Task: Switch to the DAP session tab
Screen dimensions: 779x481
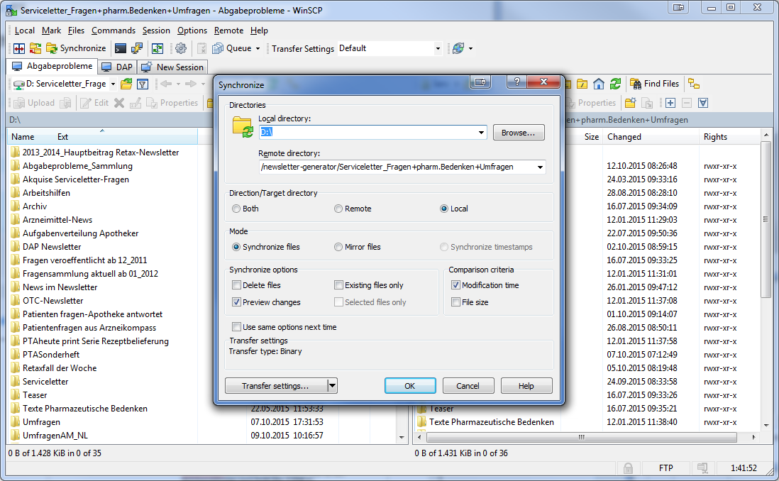Action: pyautogui.click(x=117, y=67)
